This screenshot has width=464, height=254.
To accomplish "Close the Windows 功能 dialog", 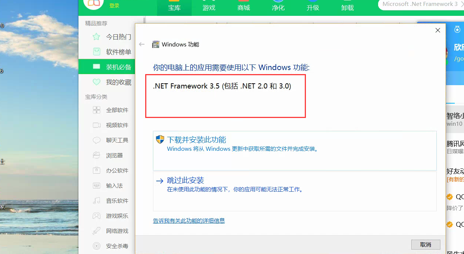I will click(x=438, y=30).
